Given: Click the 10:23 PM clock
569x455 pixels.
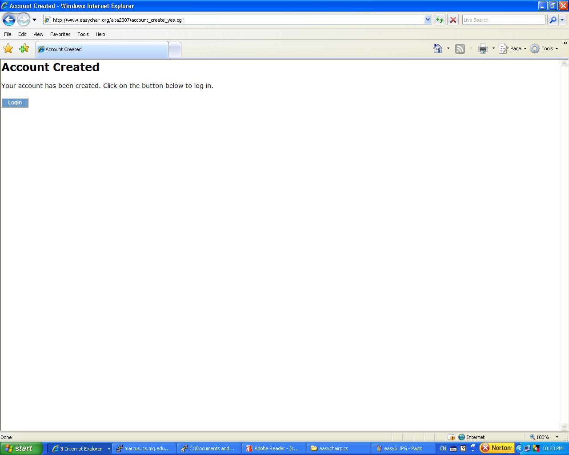Looking at the screenshot, I should (553, 448).
